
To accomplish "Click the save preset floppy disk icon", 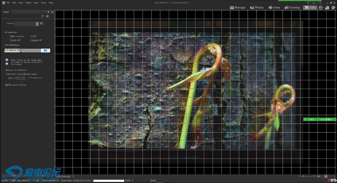I will click(x=41, y=24).
